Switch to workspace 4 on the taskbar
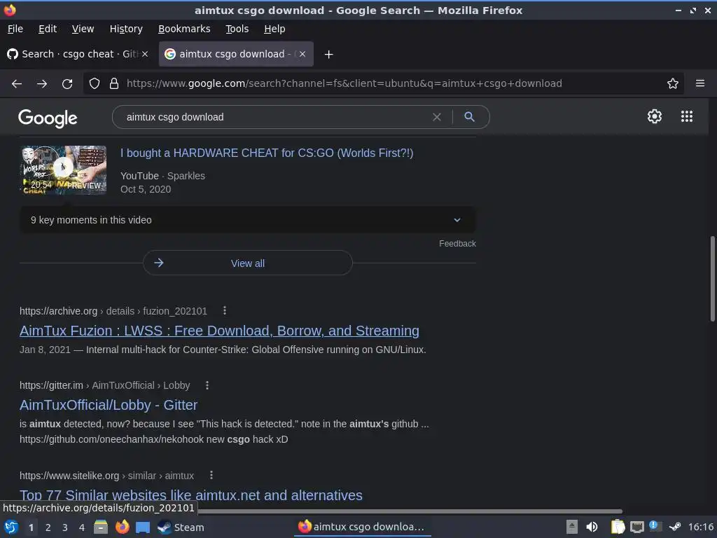 point(82,527)
